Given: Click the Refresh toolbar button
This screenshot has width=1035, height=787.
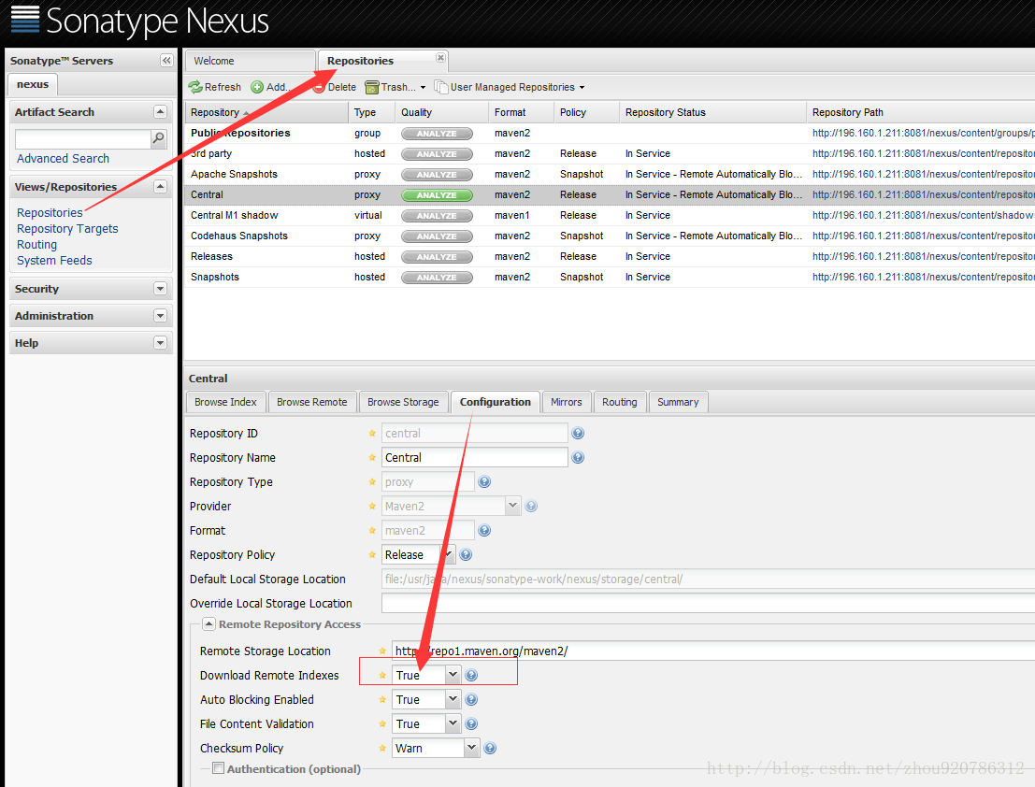Looking at the screenshot, I should point(215,87).
